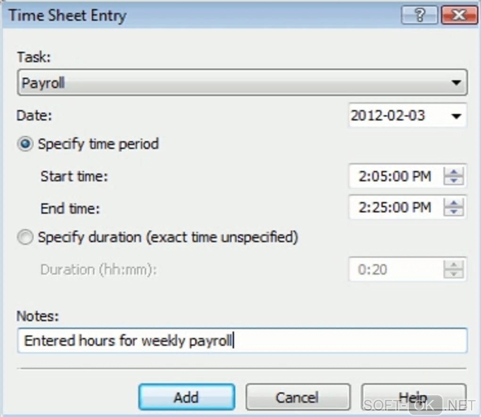Decrease End time with down arrow
This screenshot has height=417, width=481.
tap(454, 211)
